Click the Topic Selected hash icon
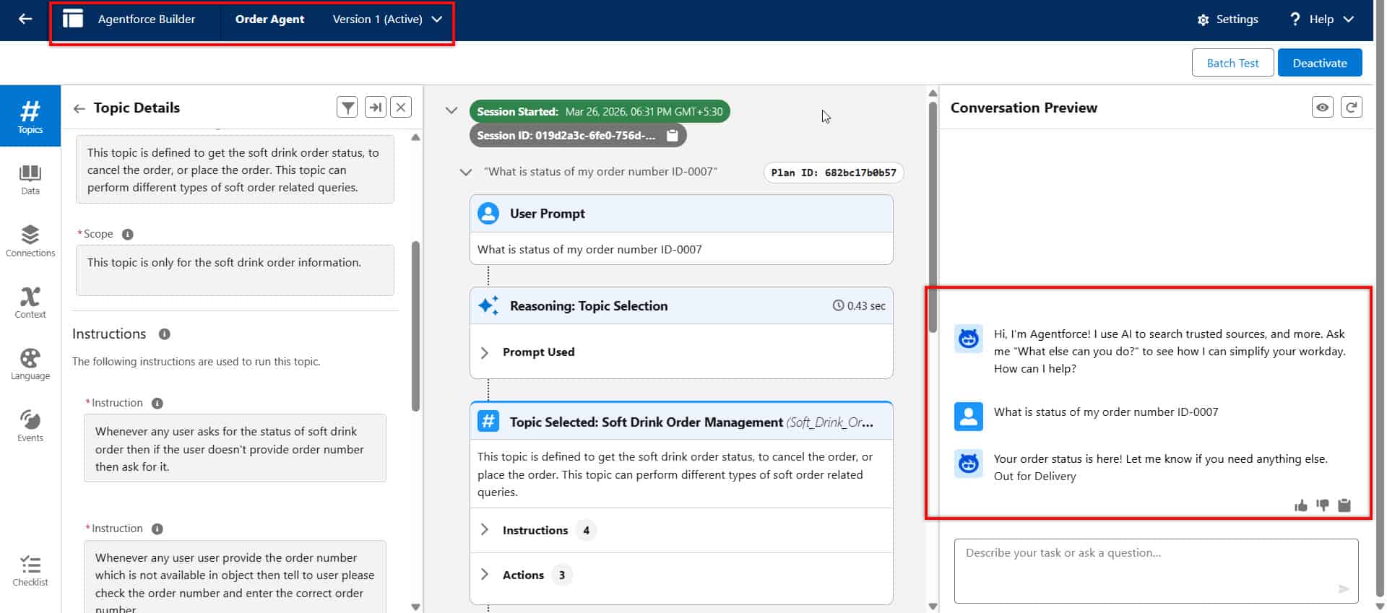Viewport: 1387px width, 613px height. coord(488,422)
